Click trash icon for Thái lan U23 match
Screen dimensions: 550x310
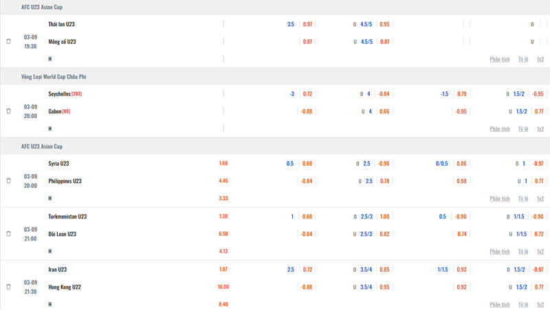[9, 41]
